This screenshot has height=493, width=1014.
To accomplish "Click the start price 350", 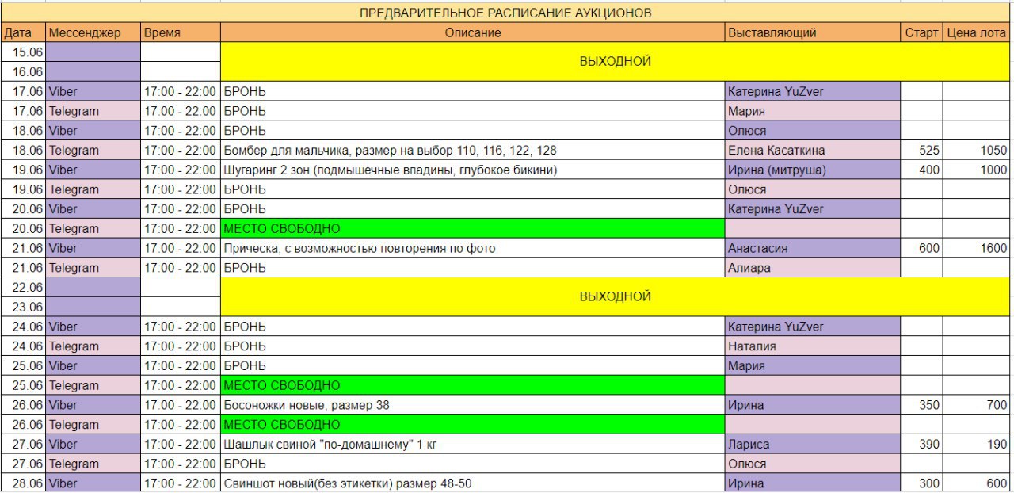I will click(922, 405).
